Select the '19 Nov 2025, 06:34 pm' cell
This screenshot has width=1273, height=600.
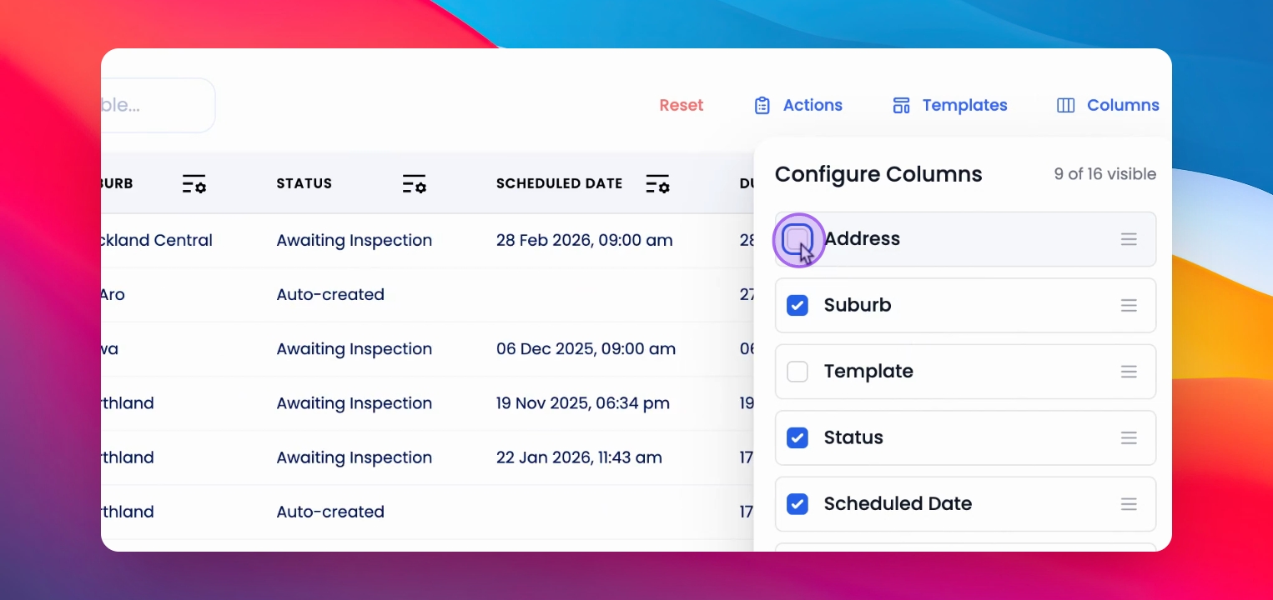coord(583,403)
